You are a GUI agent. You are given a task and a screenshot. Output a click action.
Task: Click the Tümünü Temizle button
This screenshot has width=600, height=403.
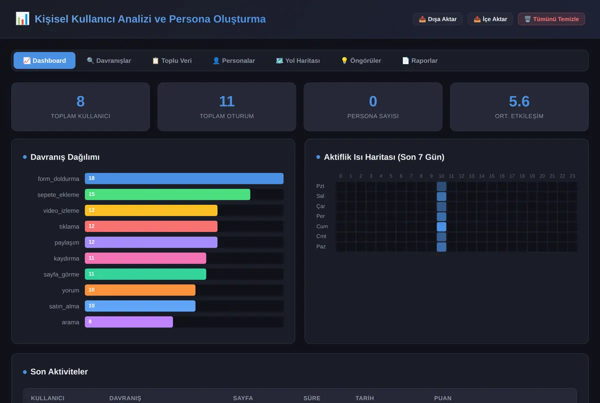[551, 19]
